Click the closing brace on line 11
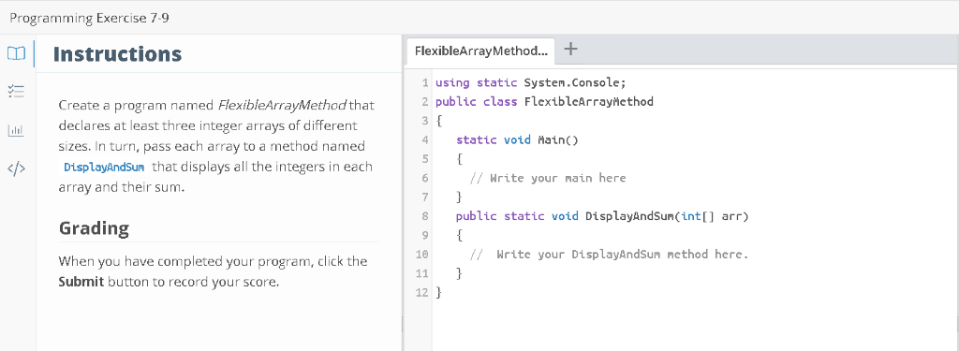Viewport: 959px width, 351px height. pyautogui.click(x=459, y=273)
